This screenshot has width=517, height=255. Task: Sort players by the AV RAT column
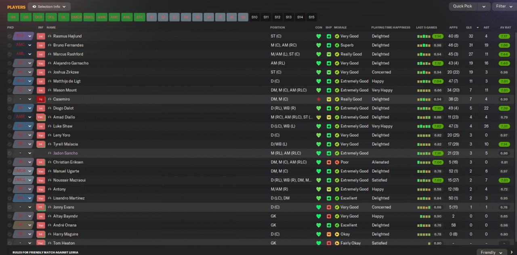click(505, 27)
